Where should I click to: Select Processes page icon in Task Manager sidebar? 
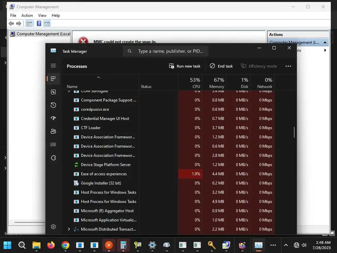53,79
